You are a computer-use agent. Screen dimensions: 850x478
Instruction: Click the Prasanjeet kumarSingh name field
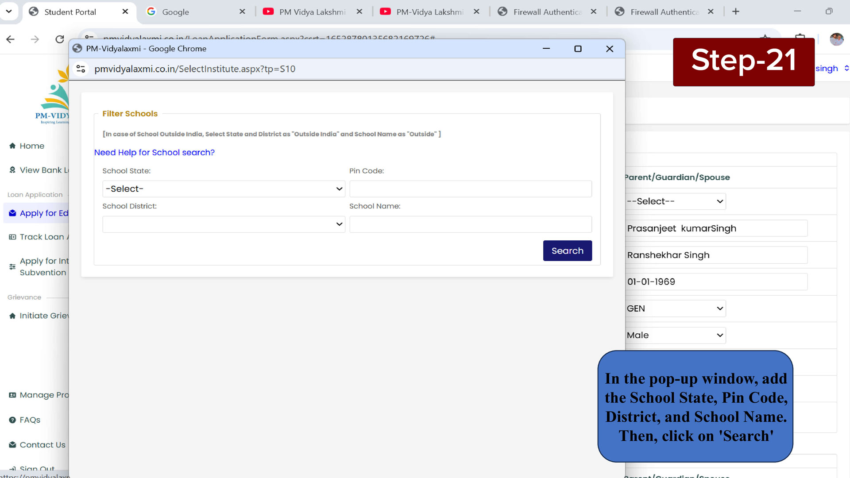(x=716, y=228)
